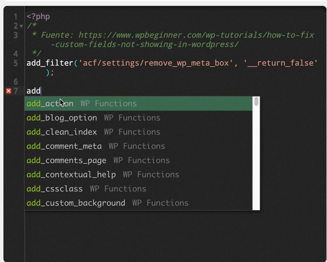
Task: Click the red error indicator on line 7
Action: point(8,91)
